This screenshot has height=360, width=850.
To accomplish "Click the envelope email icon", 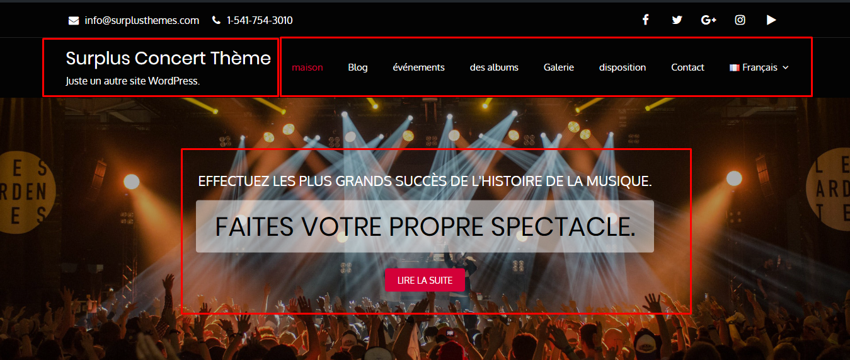I will (74, 21).
